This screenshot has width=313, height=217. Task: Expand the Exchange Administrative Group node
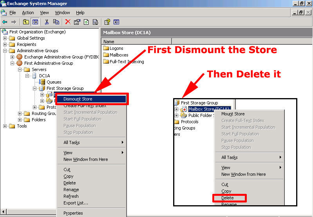(x=13, y=57)
